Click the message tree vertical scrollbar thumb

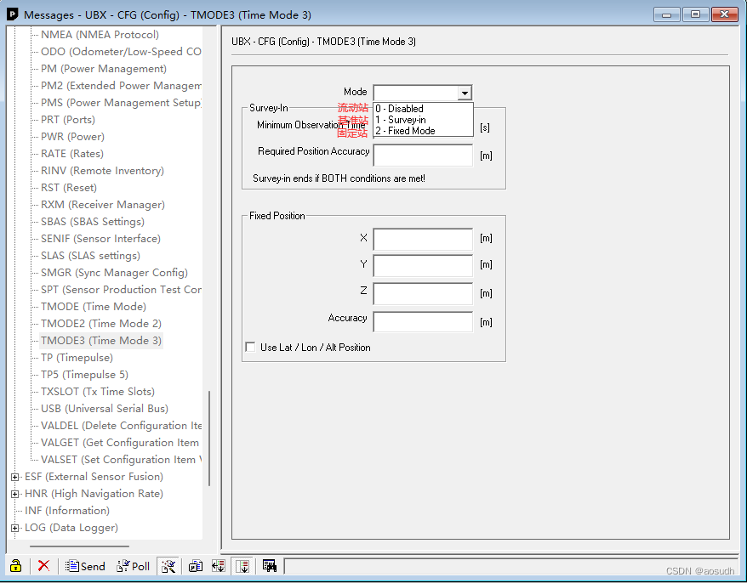coord(209,439)
